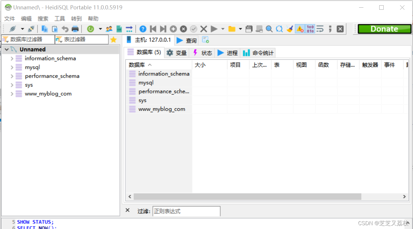Open the load file dropdown arrow
Image resolution: width=413 pixels, height=229 pixels.
tap(240, 29)
